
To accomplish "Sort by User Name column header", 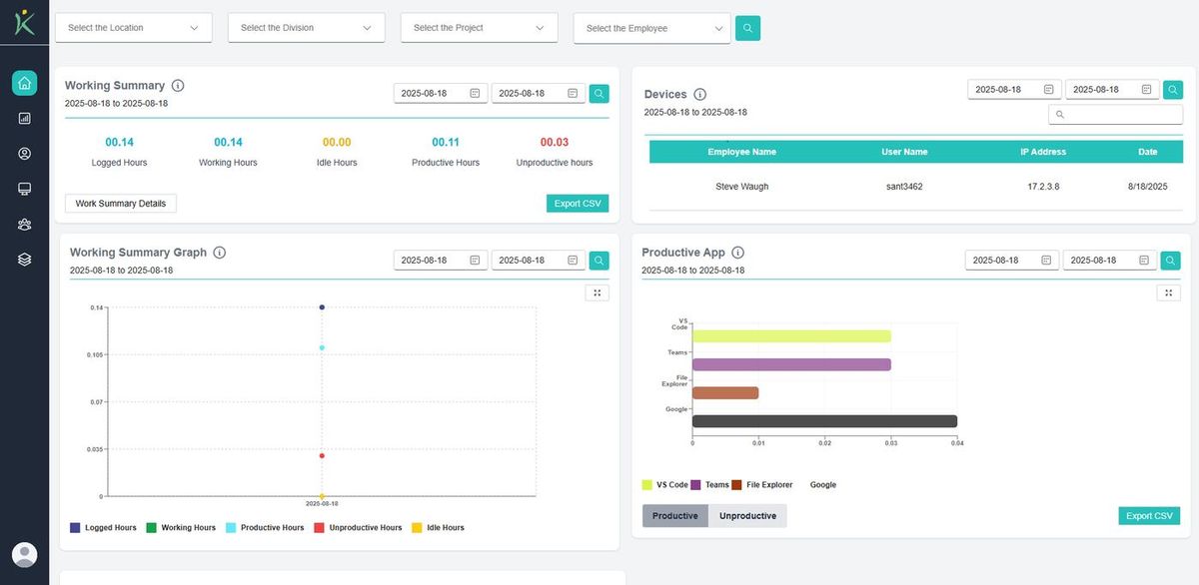I will [x=904, y=152].
